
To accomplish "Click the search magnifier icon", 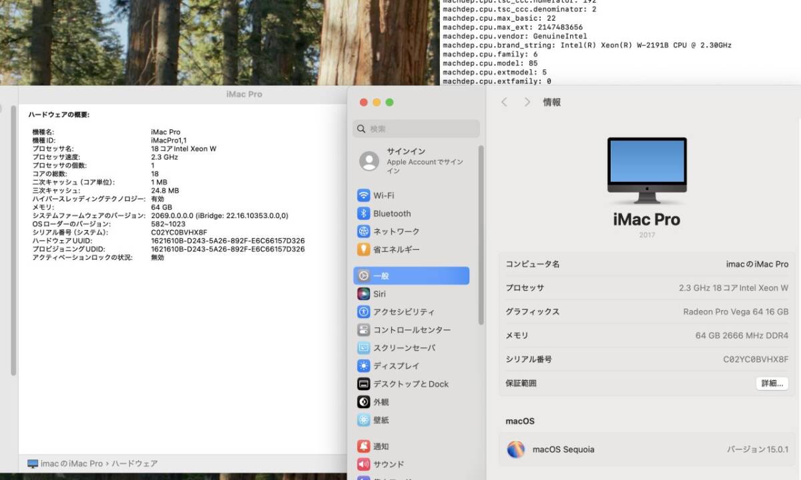I will pos(362,129).
